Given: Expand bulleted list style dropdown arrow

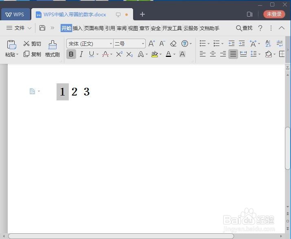Looking at the screenshot, I should click(x=208, y=44).
